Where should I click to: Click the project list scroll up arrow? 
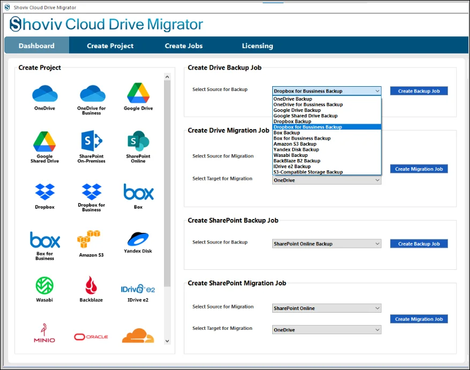(167, 77)
